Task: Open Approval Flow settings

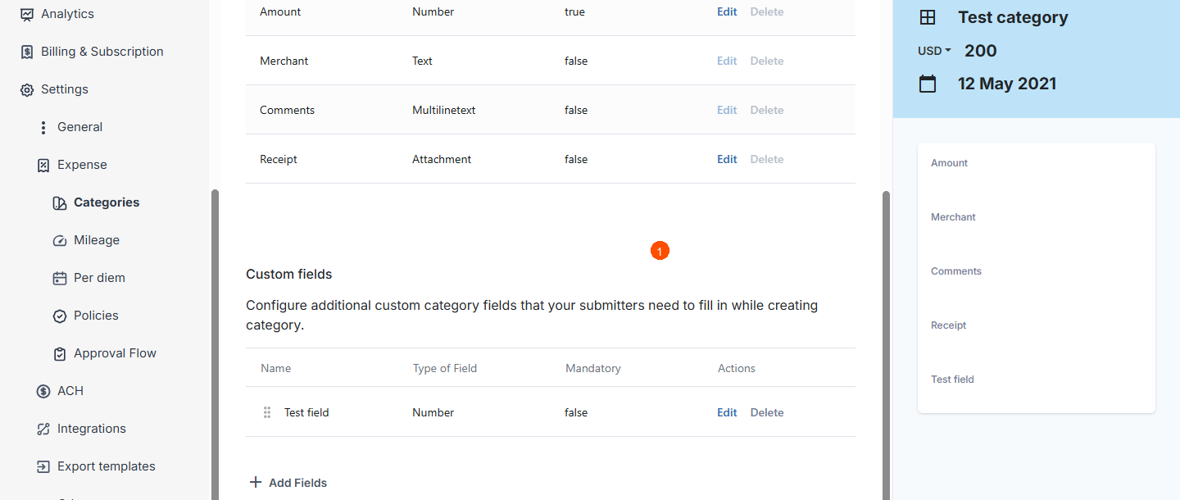Action: tap(115, 353)
